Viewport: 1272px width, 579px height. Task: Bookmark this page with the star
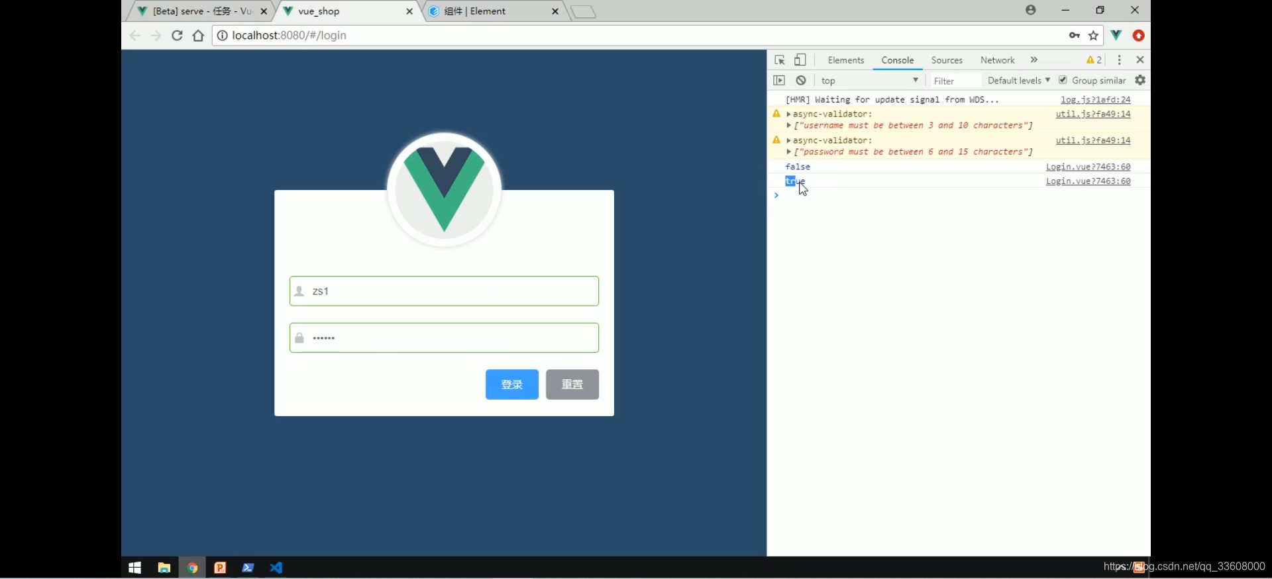pyautogui.click(x=1094, y=36)
